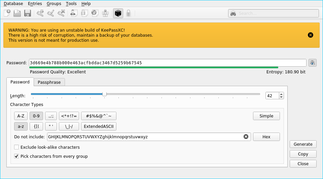Open the Groups menu
323x179 pixels.
(54, 3)
